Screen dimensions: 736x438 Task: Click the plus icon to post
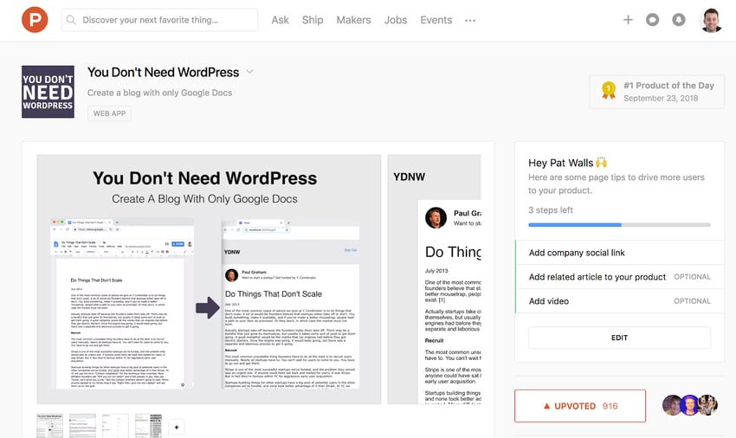click(628, 20)
